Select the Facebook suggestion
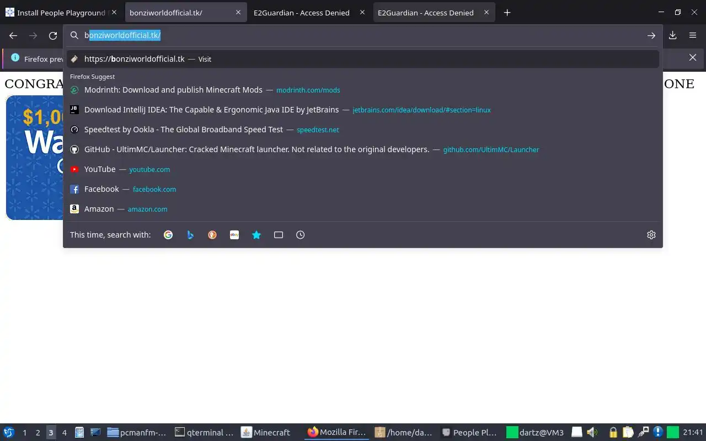Viewport: 706px width, 441px height. click(363, 189)
